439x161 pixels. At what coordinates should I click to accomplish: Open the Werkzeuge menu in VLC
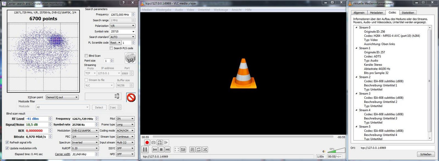221,10
